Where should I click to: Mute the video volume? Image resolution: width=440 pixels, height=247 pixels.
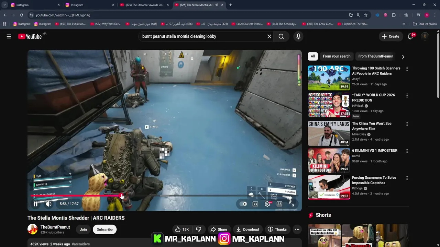tap(48, 204)
